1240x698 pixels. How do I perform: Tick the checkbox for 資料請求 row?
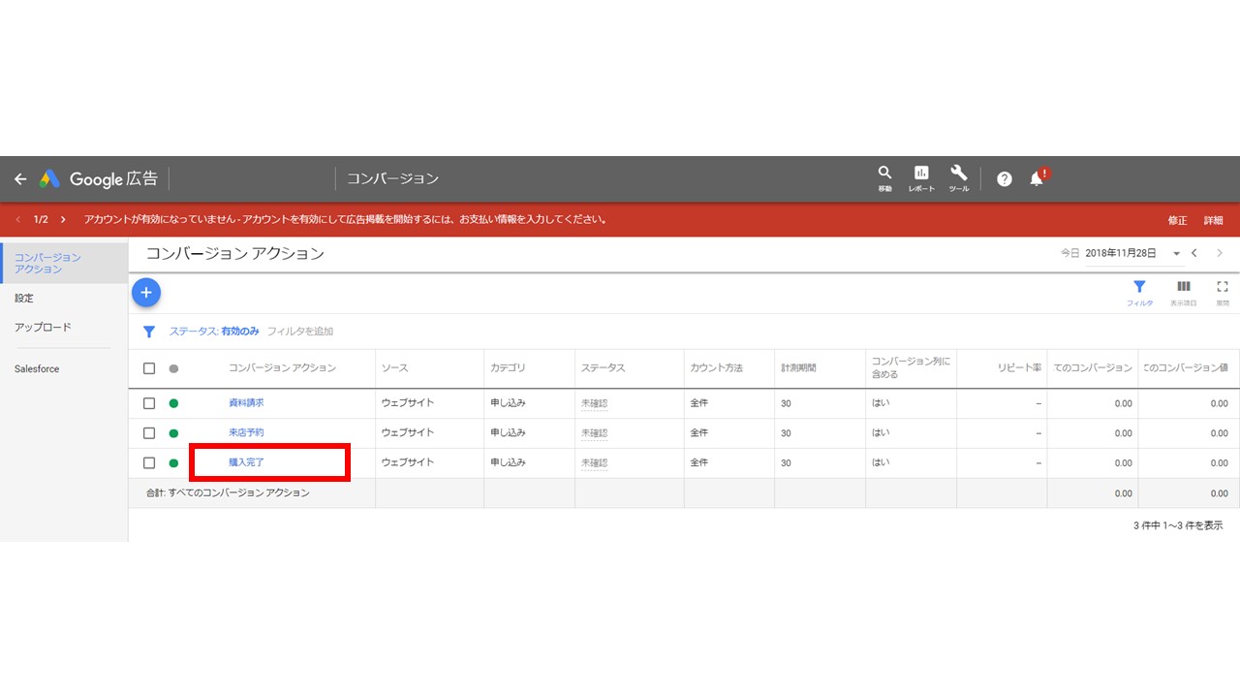(x=149, y=403)
